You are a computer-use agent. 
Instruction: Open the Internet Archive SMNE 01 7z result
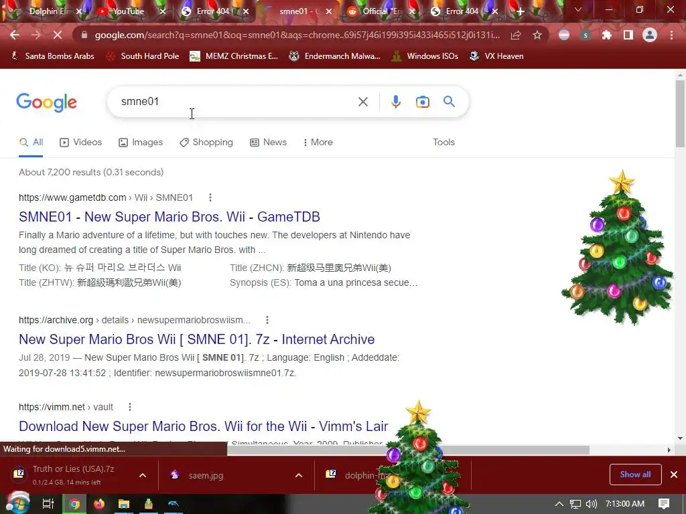tap(196, 339)
